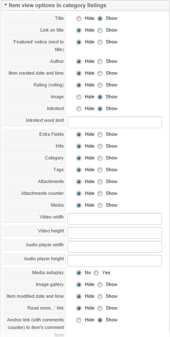
Task: Hide the Anchor link with comments counter
Action: click(79, 320)
